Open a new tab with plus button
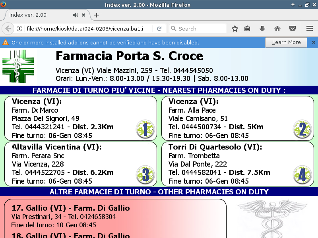 [x=97, y=15]
